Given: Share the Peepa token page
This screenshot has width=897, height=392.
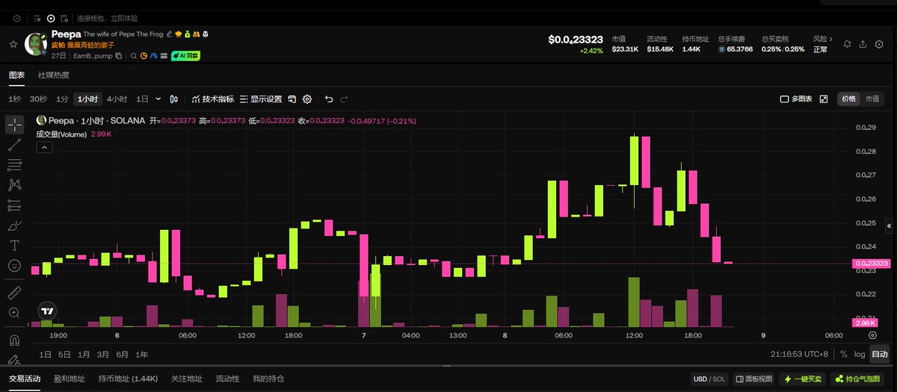Looking at the screenshot, I should [863, 45].
